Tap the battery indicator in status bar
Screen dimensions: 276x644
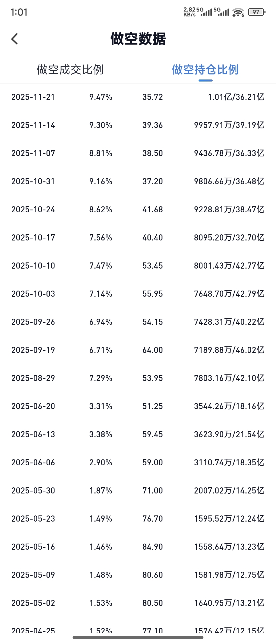click(257, 12)
